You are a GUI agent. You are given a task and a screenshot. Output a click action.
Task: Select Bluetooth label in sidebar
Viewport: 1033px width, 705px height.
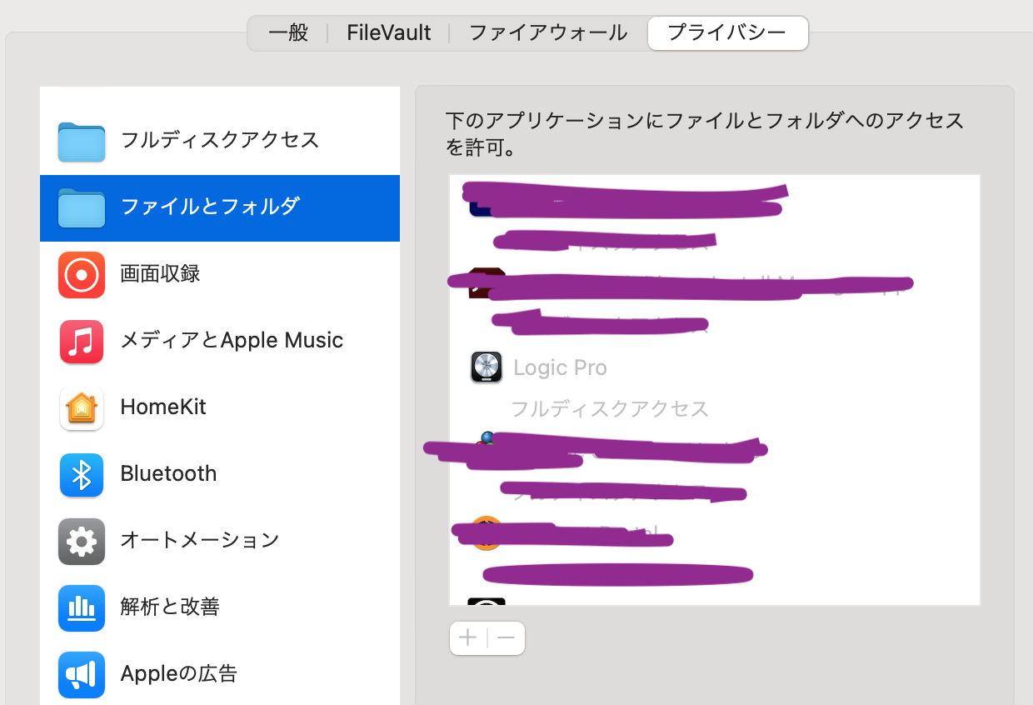(x=168, y=473)
